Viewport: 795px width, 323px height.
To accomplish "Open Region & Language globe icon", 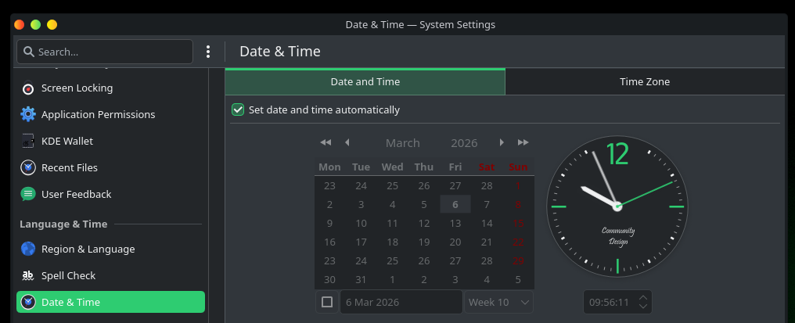I will coord(28,249).
